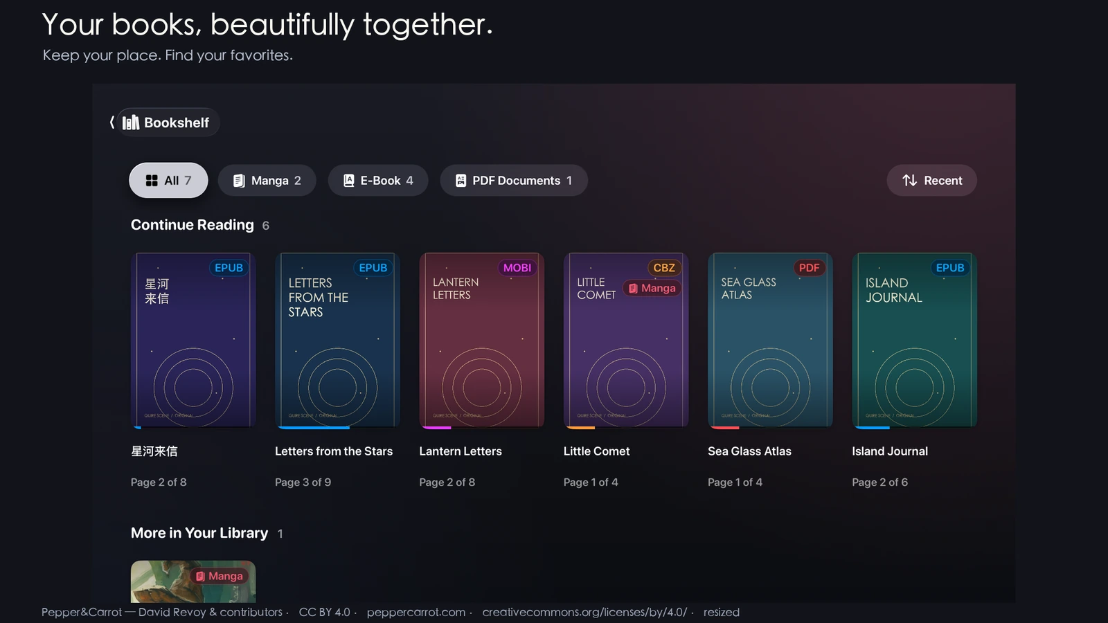
Task: Switch to the E-Book 4 tab
Action: [x=378, y=181]
